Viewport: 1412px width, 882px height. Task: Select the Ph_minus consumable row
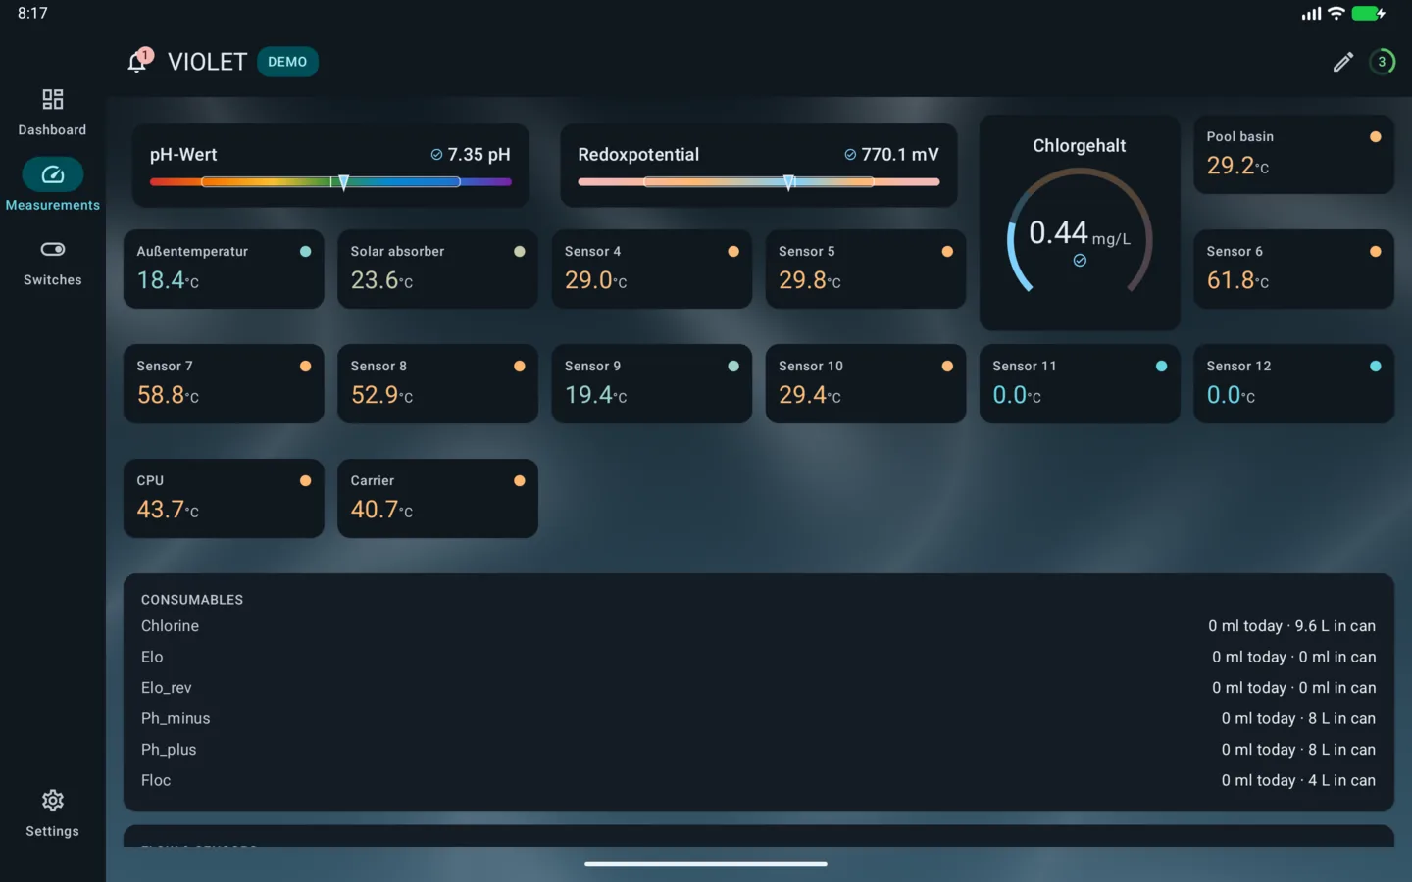click(x=758, y=718)
